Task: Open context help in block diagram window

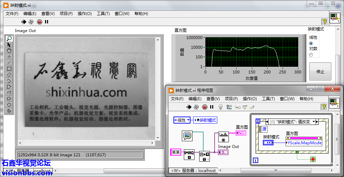Action: (324, 107)
